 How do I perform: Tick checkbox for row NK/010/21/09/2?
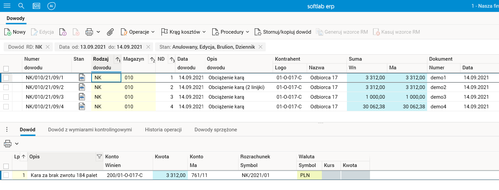click(x=6, y=87)
